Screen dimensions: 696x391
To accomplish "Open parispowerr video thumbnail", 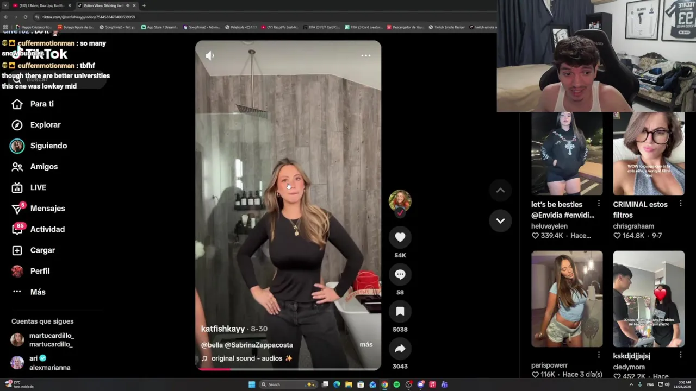I will pos(567,299).
